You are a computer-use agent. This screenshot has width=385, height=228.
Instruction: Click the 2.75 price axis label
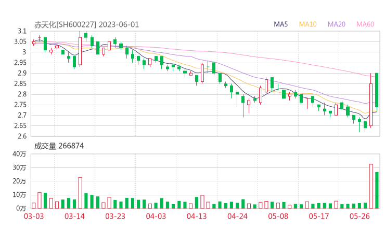20,105
